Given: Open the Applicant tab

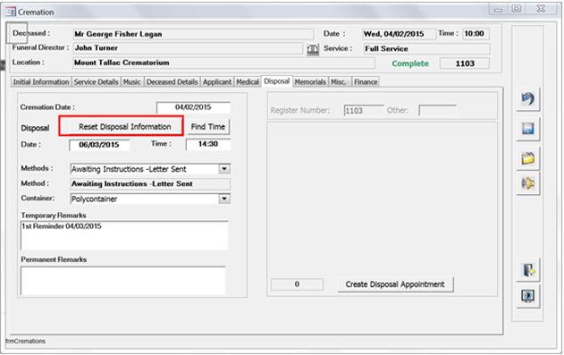Looking at the screenshot, I should (217, 82).
